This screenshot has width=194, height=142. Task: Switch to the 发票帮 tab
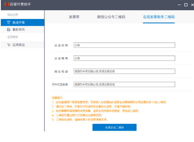(x=74, y=17)
